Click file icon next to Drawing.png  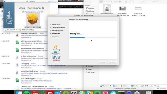tap(17, 65)
